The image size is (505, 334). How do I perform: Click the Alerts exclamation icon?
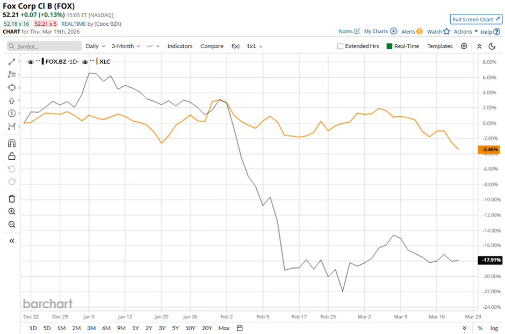coord(420,31)
